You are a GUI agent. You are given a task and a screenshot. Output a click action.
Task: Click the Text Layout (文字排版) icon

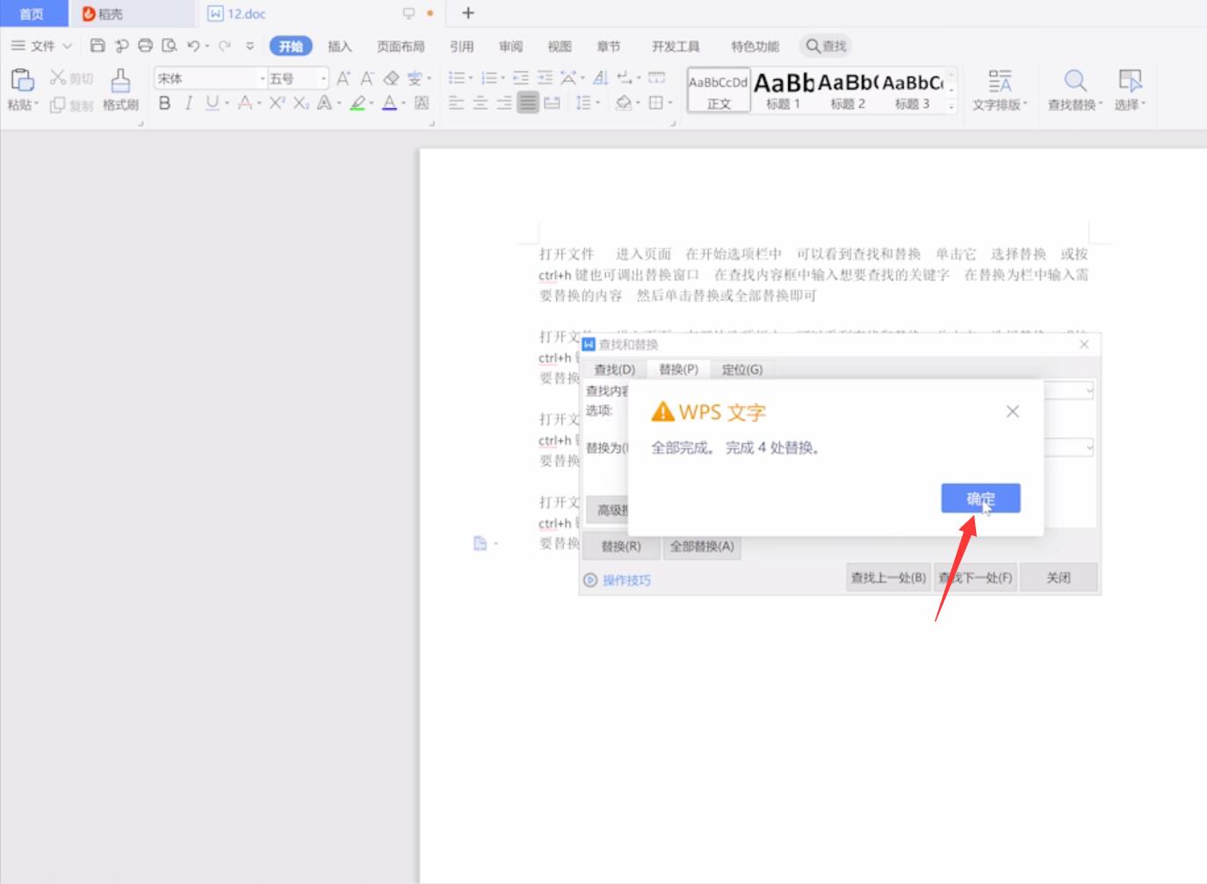click(x=1000, y=81)
